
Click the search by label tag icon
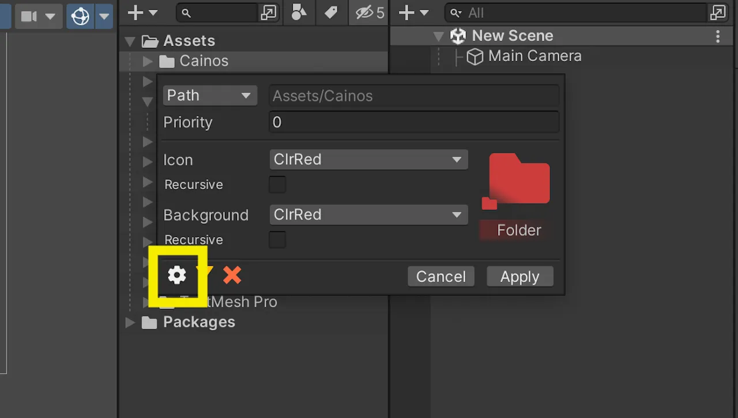click(331, 13)
